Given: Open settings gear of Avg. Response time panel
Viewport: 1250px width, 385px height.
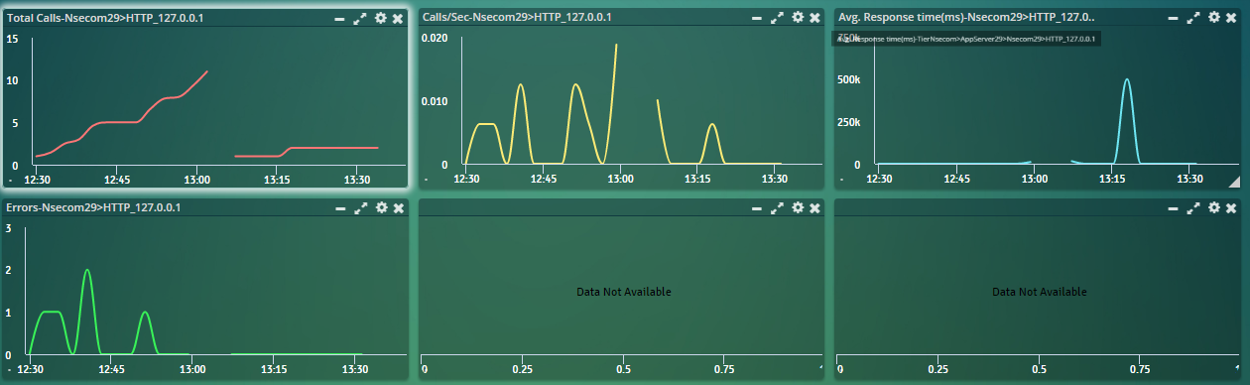Looking at the screenshot, I should [x=1213, y=18].
